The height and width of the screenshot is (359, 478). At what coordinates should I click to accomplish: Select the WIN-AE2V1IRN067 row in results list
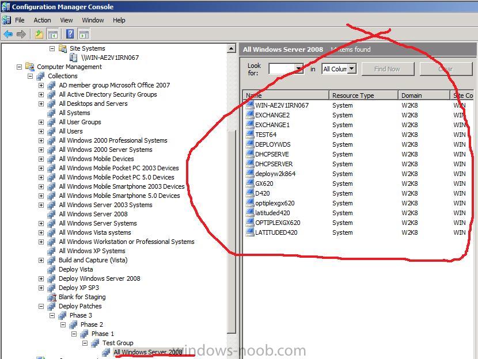tap(359, 105)
